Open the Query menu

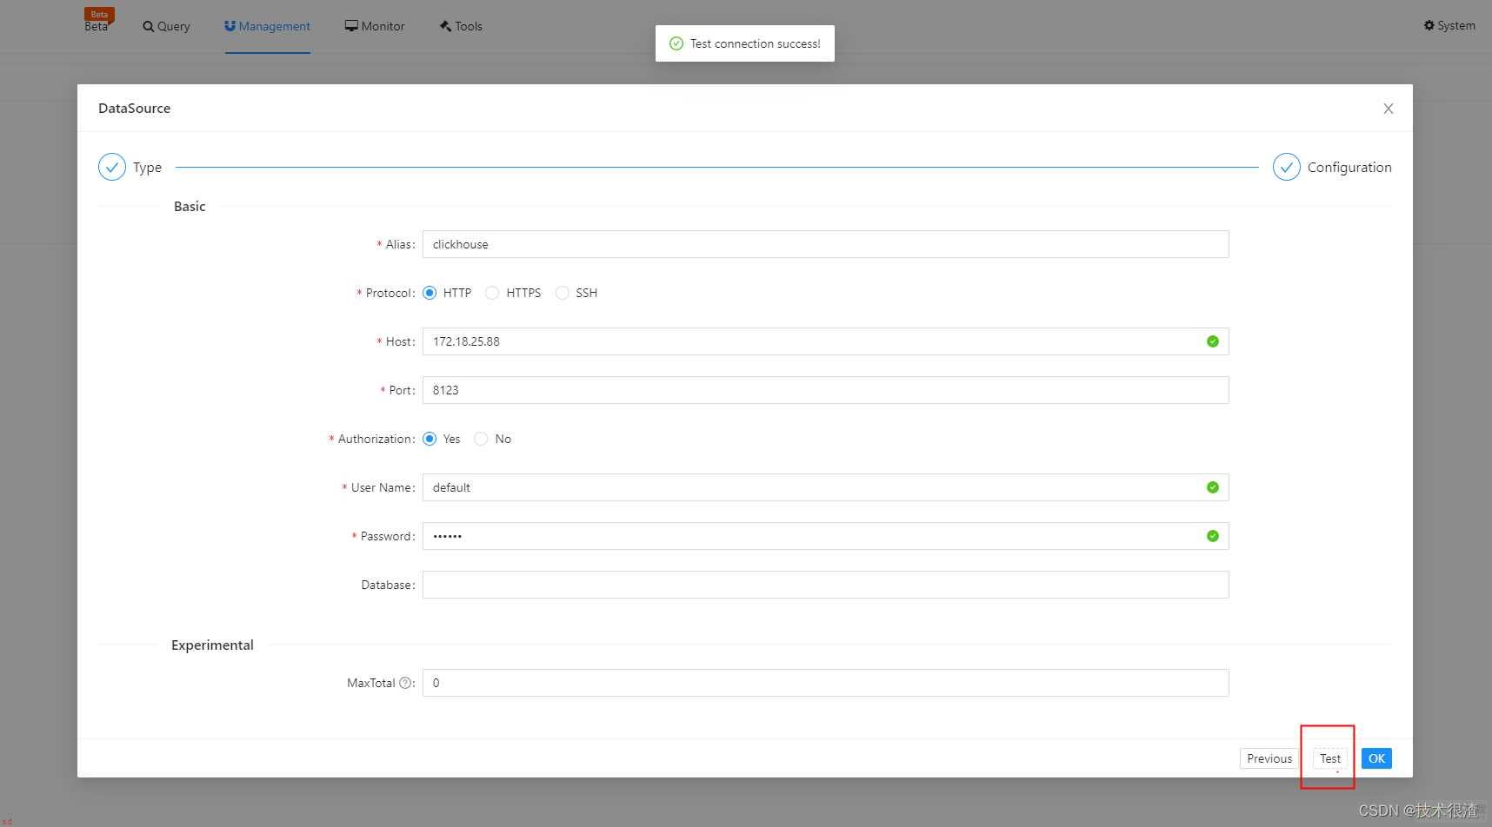(x=166, y=26)
